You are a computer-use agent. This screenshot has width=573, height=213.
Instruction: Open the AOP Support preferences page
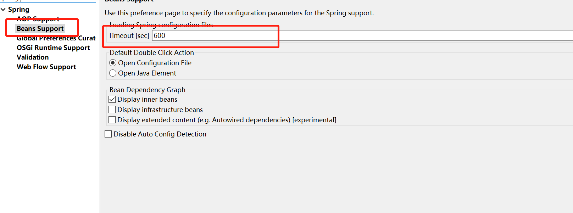pyautogui.click(x=38, y=19)
